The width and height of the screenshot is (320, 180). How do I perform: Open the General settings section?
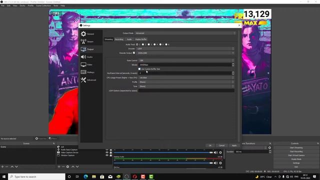(x=91, y=34)
